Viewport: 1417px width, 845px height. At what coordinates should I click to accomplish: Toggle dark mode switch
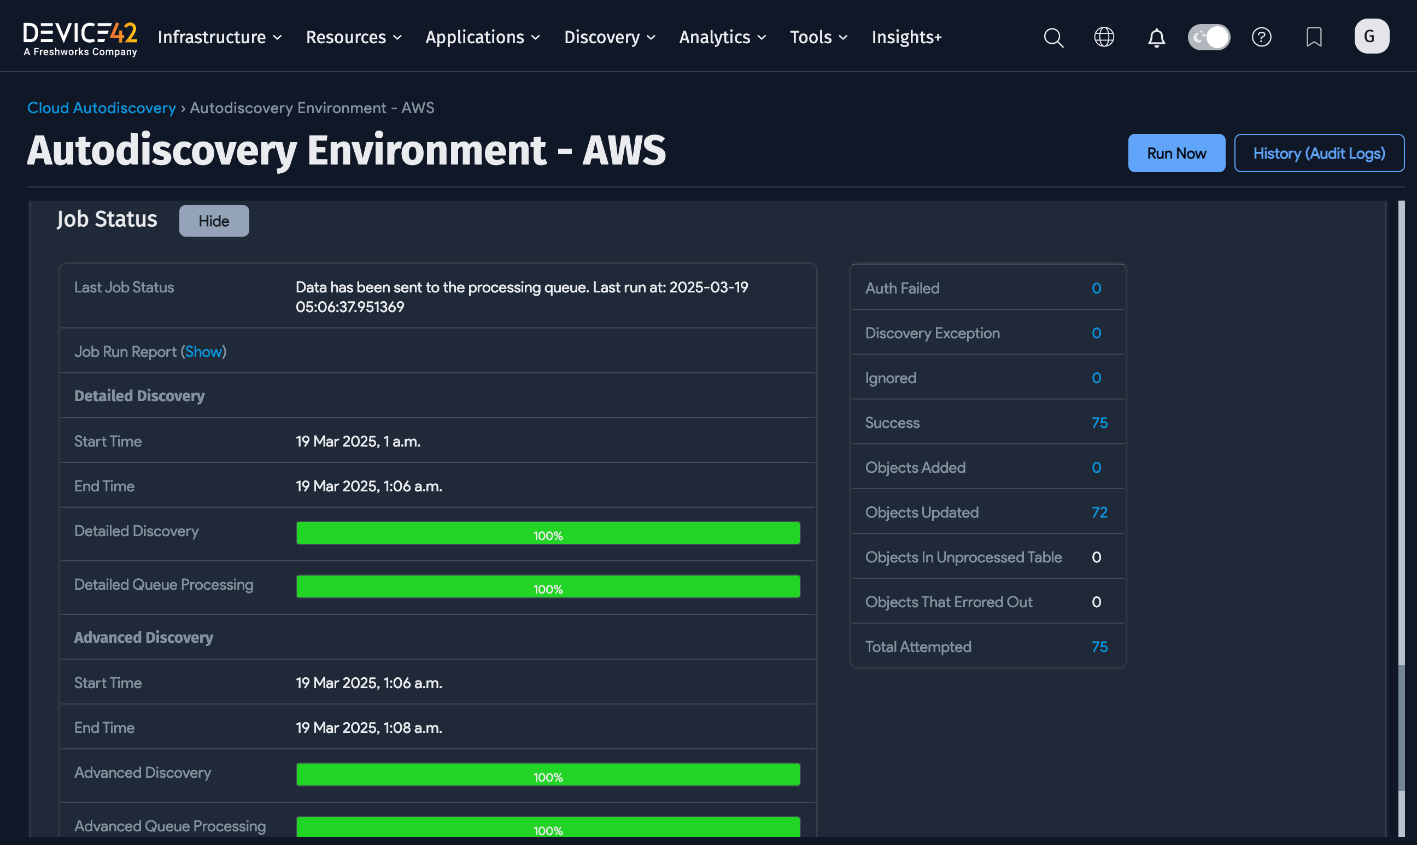coord(1209,38)
